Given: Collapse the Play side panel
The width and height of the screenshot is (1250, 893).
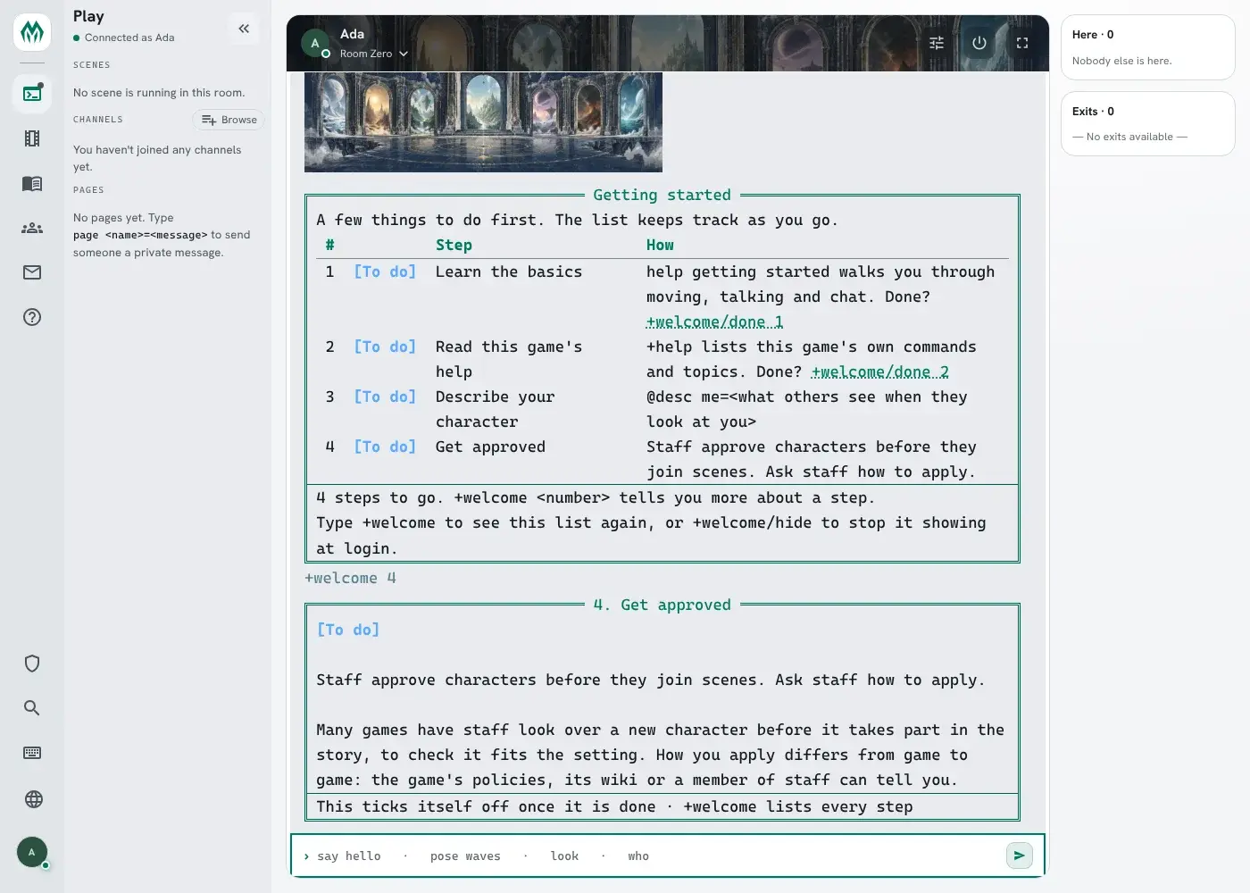Looking at the screenshot, I should [244, 29].
